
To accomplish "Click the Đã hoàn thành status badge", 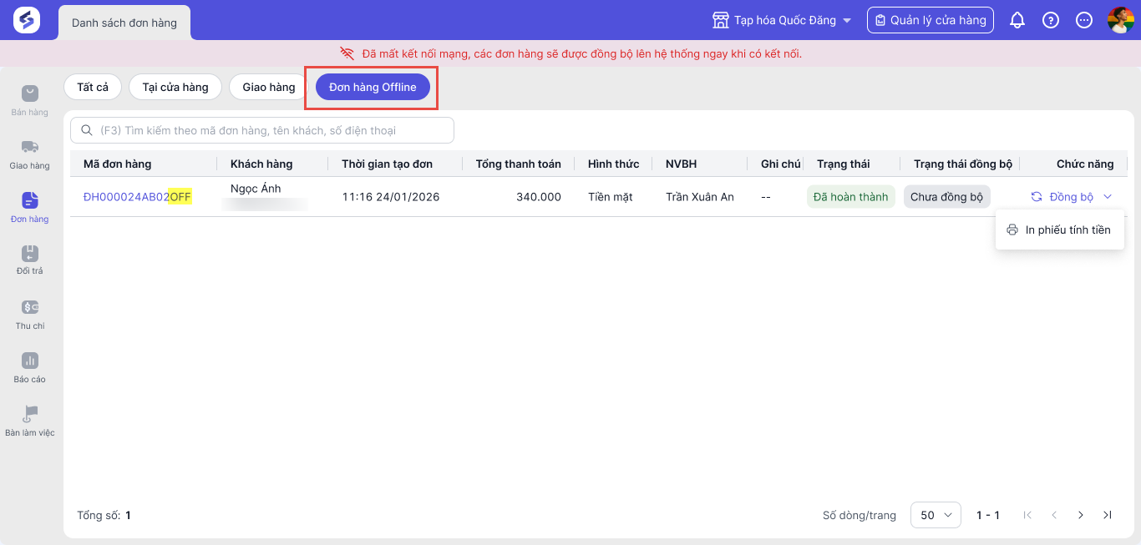I will (850, 197).
